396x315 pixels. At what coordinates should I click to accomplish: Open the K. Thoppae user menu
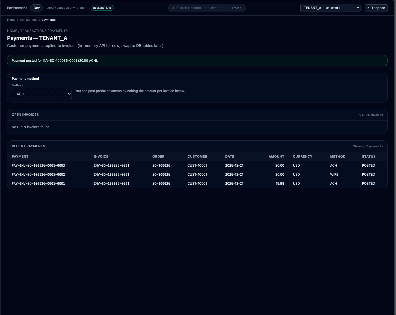[376, 8]
